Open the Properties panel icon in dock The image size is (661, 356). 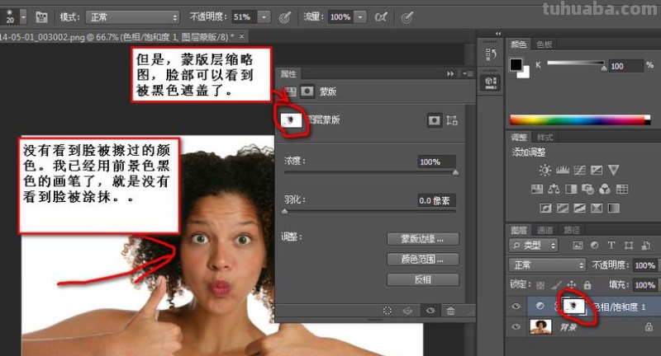(x=491, y=82)
